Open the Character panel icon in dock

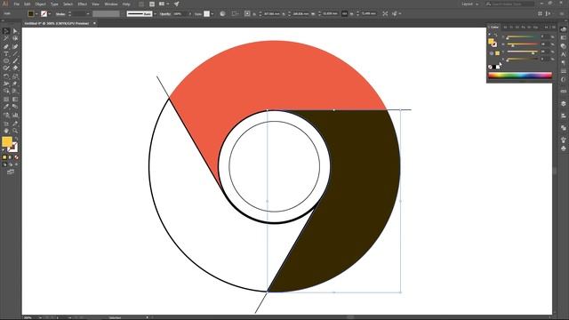[x=563, y=54]
